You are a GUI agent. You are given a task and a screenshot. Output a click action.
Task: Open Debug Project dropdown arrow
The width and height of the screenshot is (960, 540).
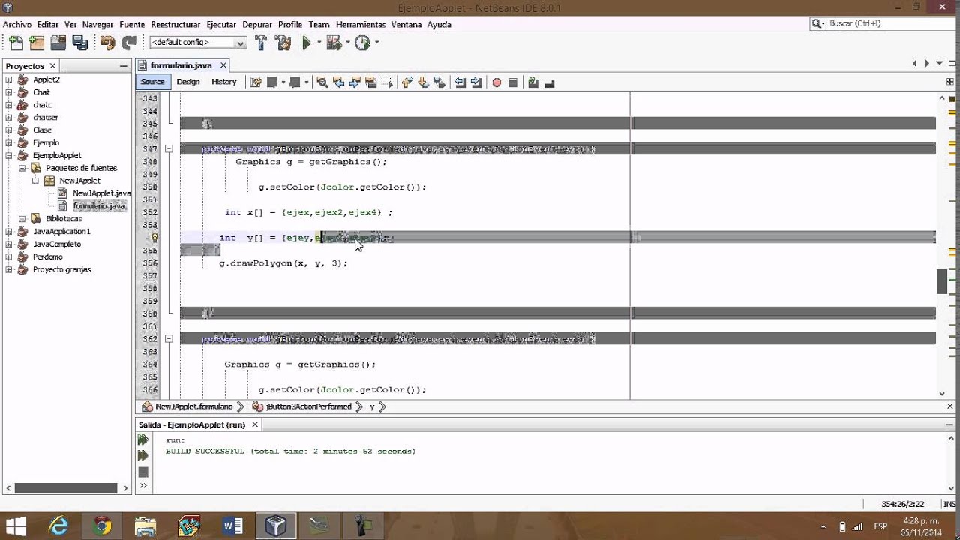(x=347, y=43)
